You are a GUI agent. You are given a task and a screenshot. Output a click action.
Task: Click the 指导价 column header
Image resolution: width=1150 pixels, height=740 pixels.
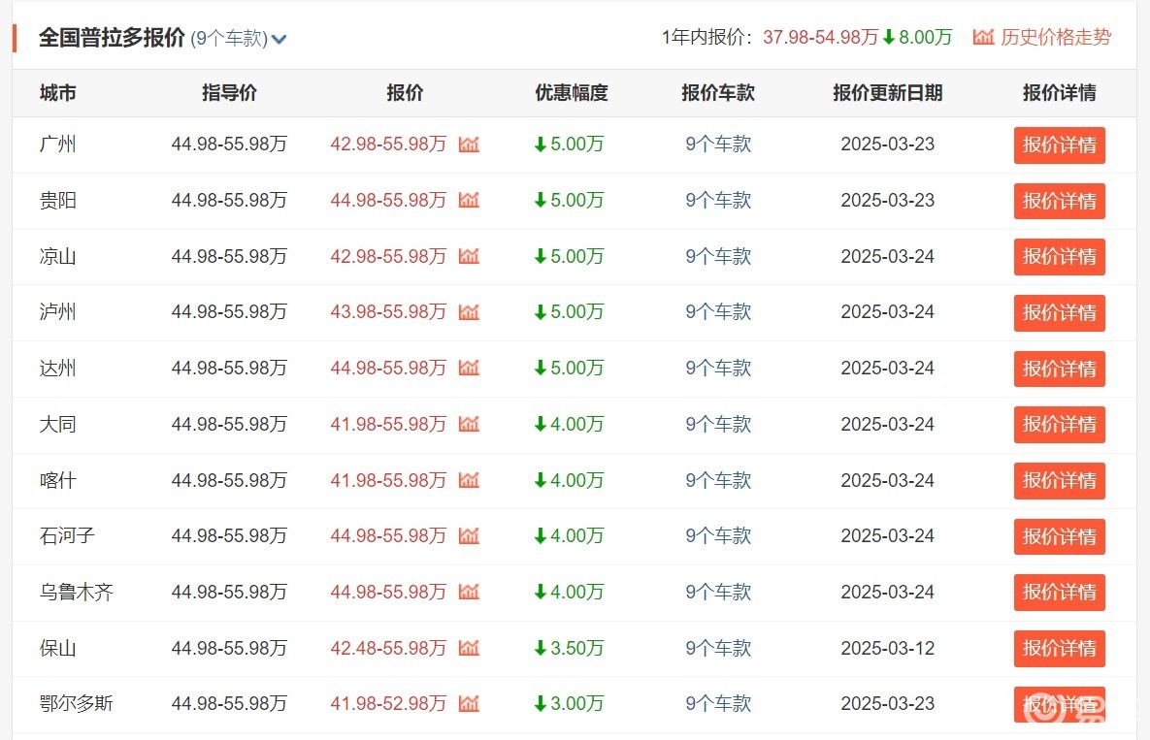(230, 93)
